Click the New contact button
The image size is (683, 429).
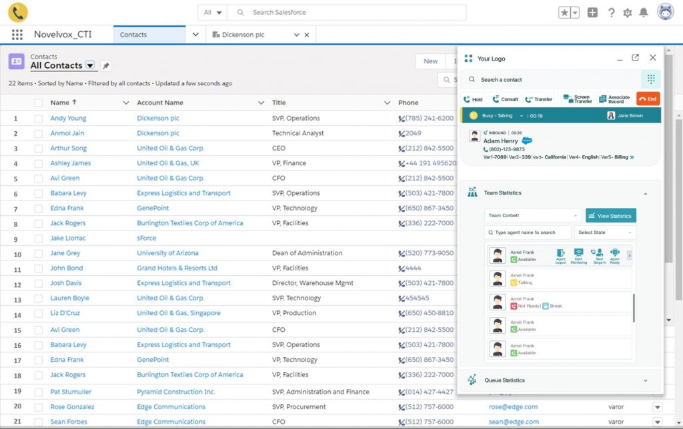[x=430, y=61]
